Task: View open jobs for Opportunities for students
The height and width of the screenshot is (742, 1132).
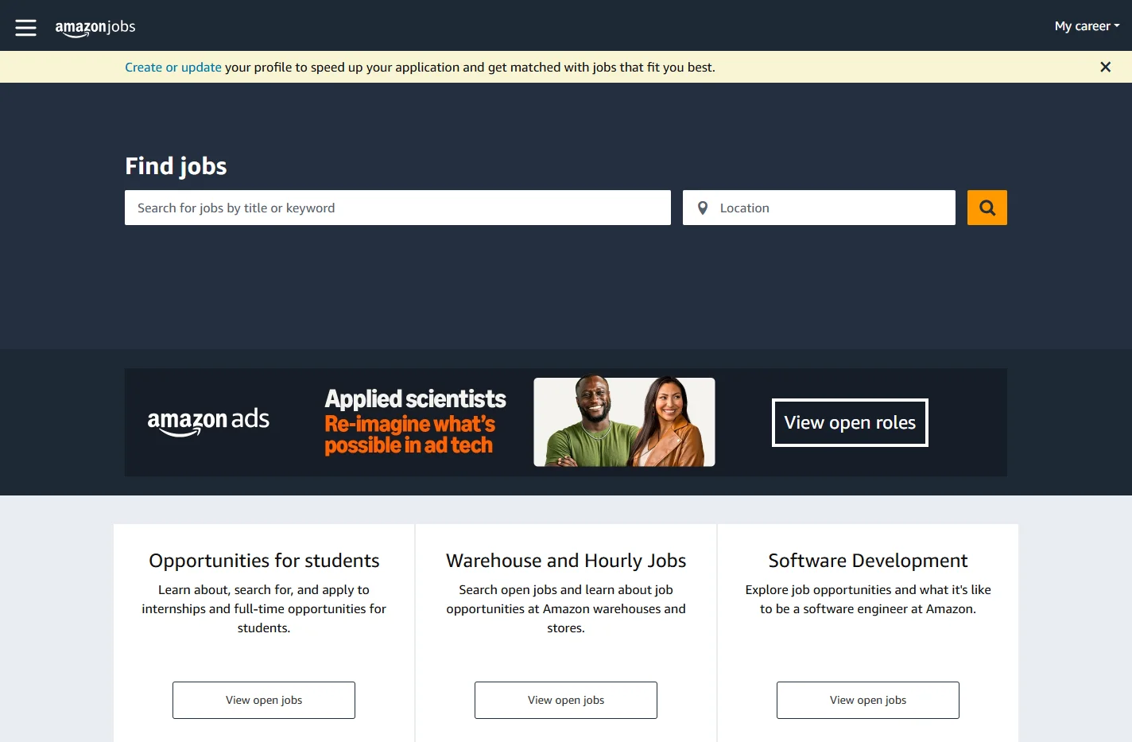Action: tap(264, 700)
